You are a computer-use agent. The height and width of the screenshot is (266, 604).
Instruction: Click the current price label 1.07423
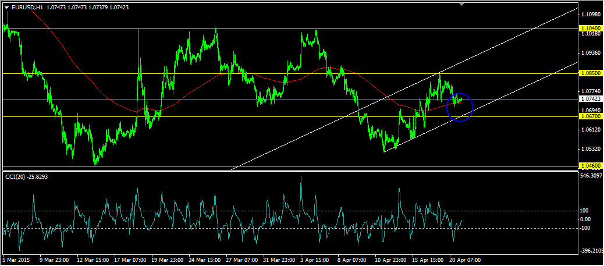pyautogui.click(x=590, y=99)
